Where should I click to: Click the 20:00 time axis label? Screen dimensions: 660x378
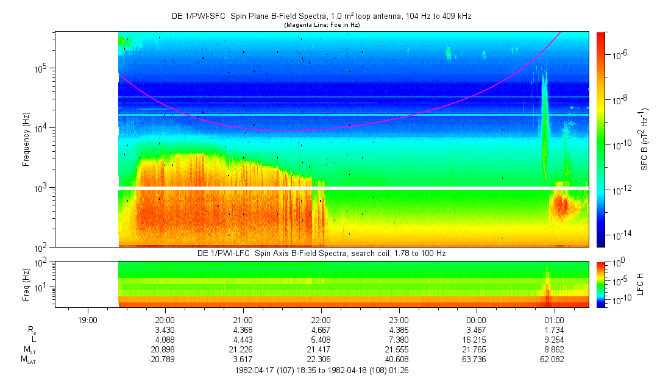click(165, 319)
